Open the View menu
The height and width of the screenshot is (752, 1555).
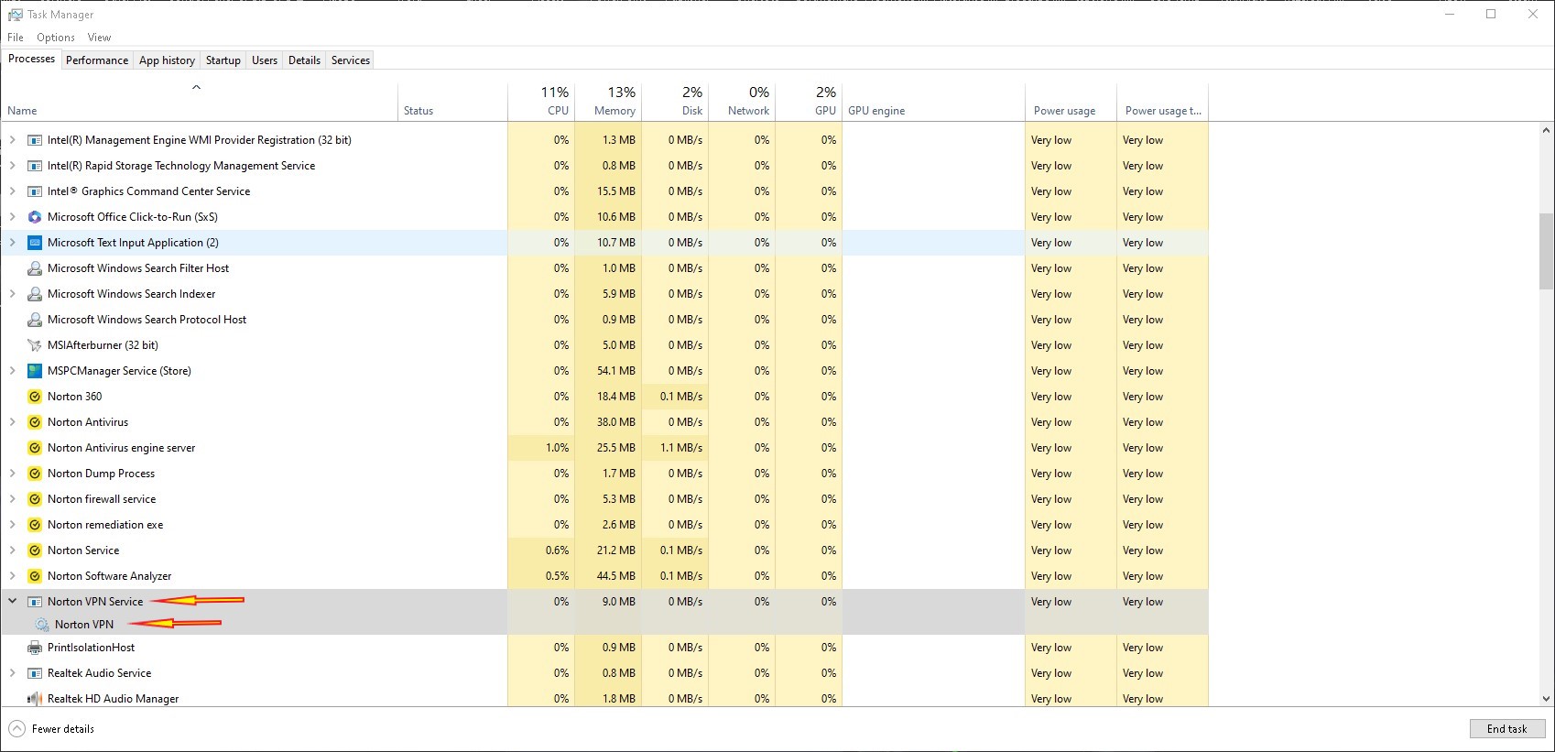pyautogui.click(x=99, y=38)
